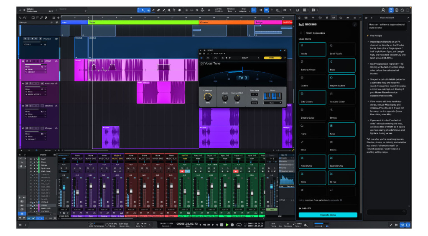Screen dimensions: 428x236
Task: Click the Chorus arranger section
Action: coord(227,23)
